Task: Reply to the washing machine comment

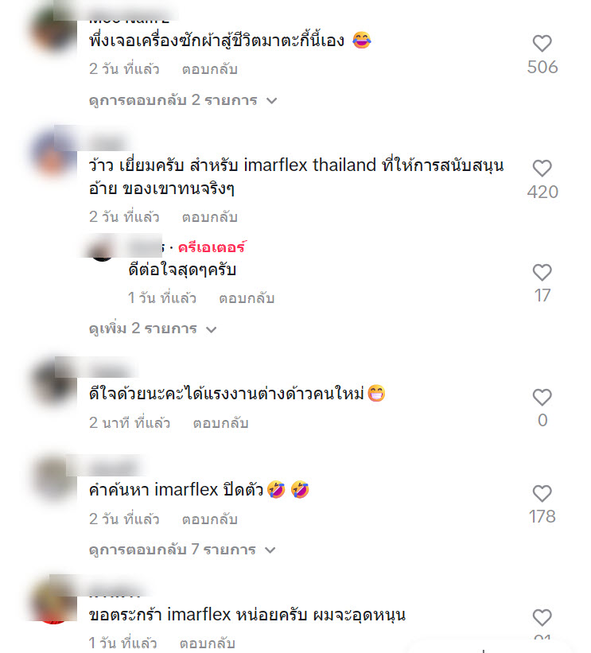Action: tap(209, 69)
